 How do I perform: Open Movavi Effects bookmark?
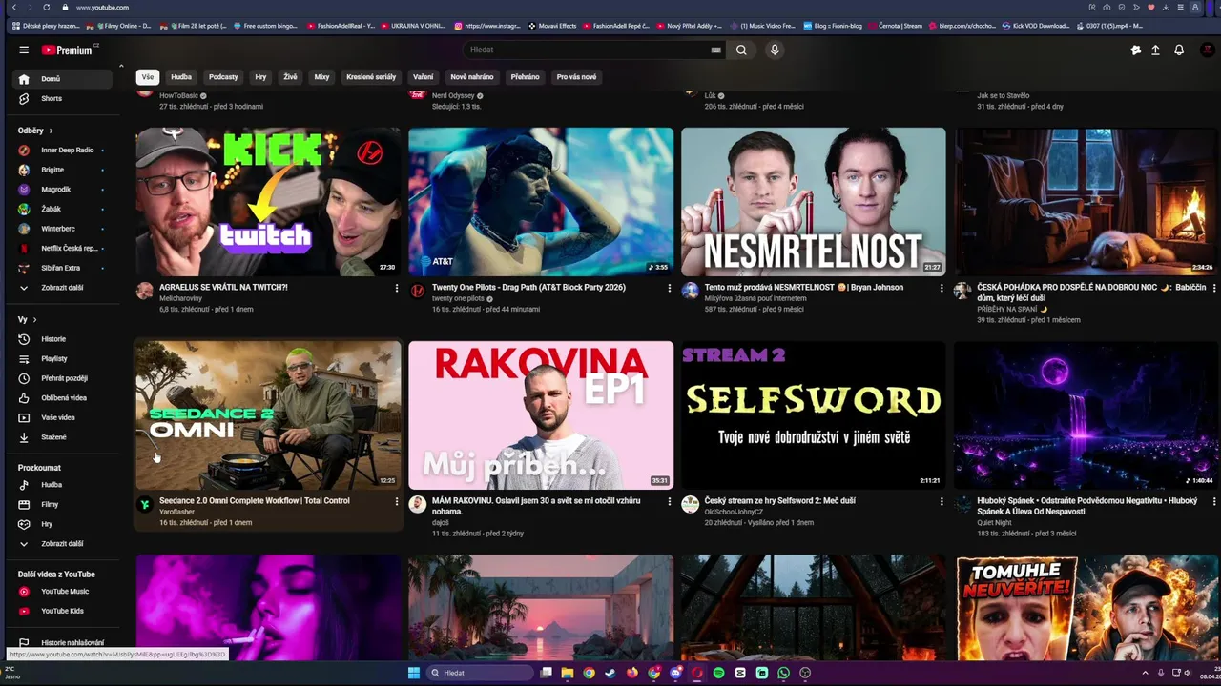pyautogui.click(x=552, y=26)
